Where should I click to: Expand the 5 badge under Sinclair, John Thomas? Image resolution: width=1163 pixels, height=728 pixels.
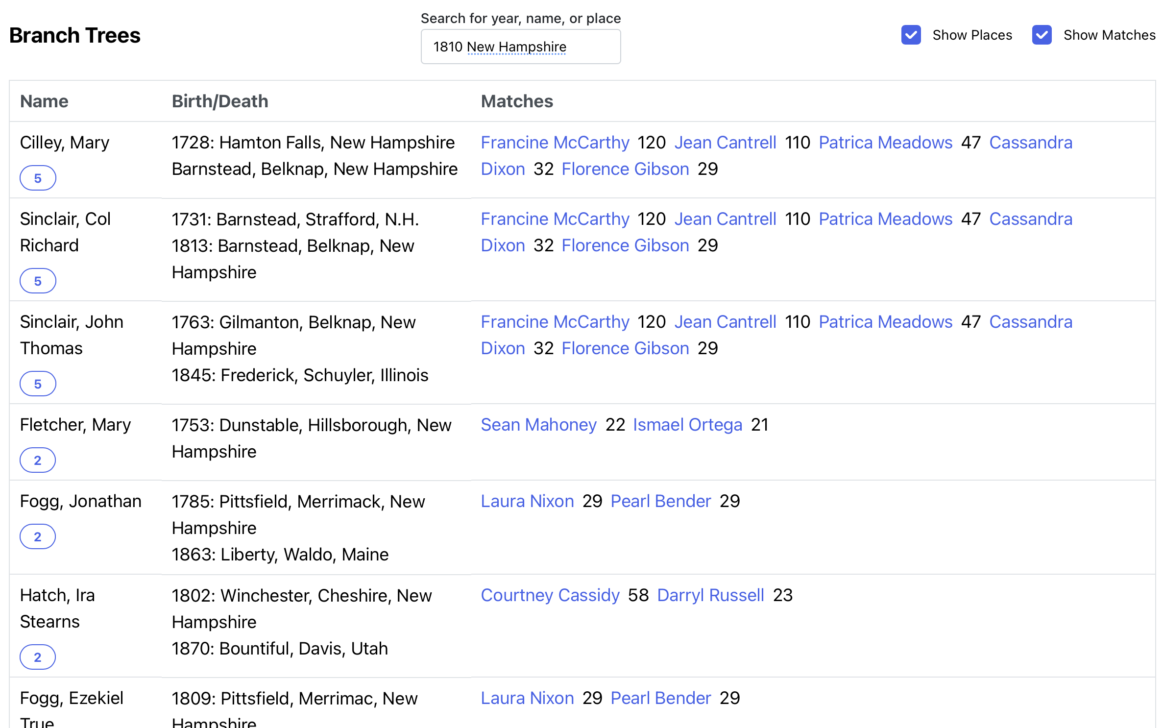tap(38, 384)
